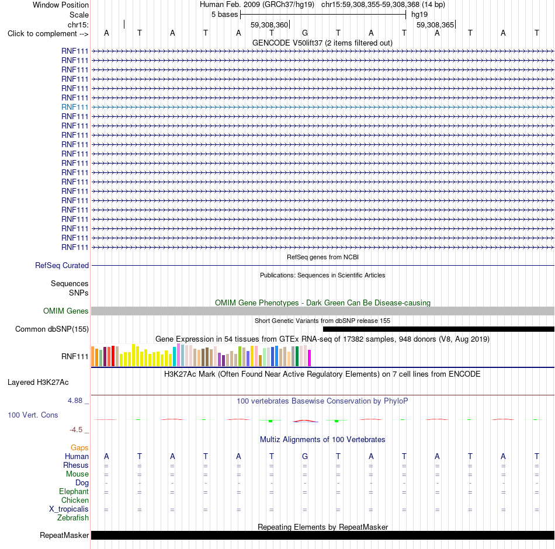Image resolution: width=555 pixels, height=549 pixels.
Task: Open 'Short Genetic Variants from dbSNP release 155' title
Action: click(x=322, y=321)
